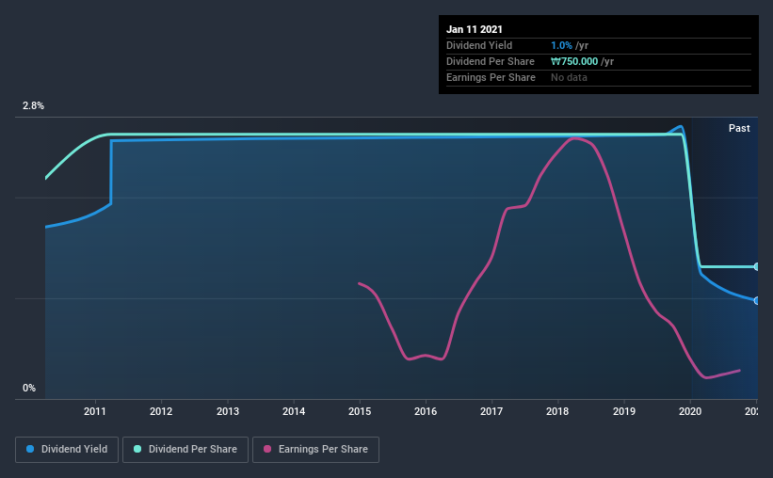Toggle the Earnings Per Share legend button
This screenshot has width=773, height=478.
[x=315, y=450]
